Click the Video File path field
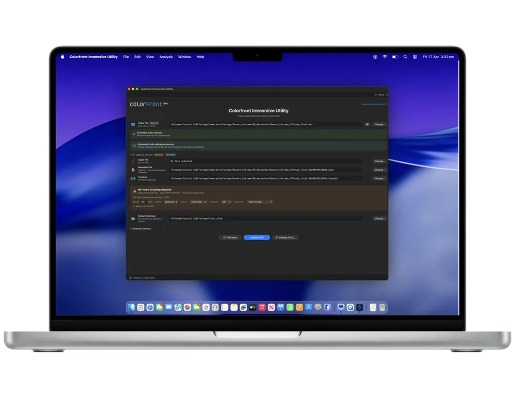The image size is (515, 397). [265, 124]
